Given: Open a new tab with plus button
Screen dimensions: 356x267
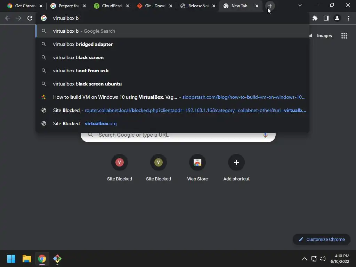Looking at the screenshot, I should point(270,6).
